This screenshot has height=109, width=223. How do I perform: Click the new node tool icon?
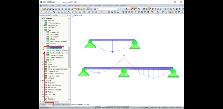tap(41, 12)
